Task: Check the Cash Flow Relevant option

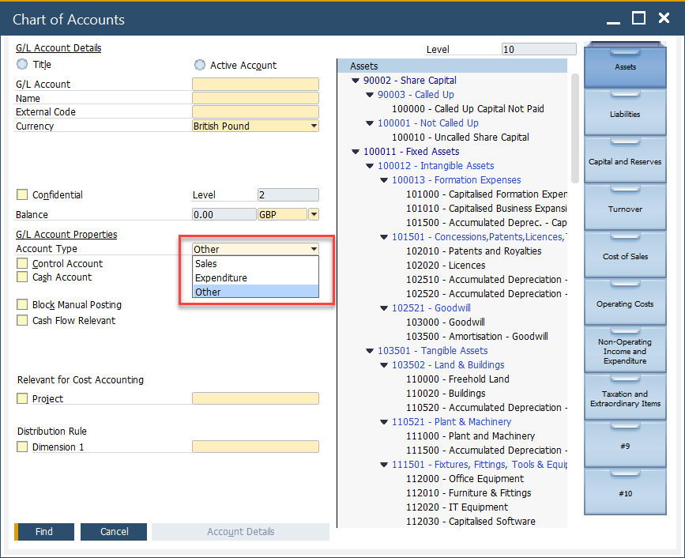Action: click(22, 321)
